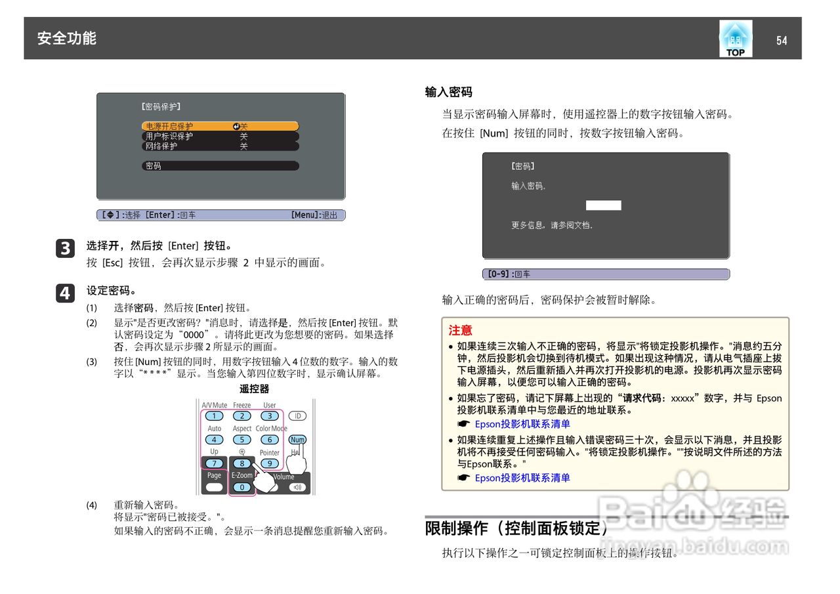Click the white password entry box
The image size is (840, 594).
(604, 205)
